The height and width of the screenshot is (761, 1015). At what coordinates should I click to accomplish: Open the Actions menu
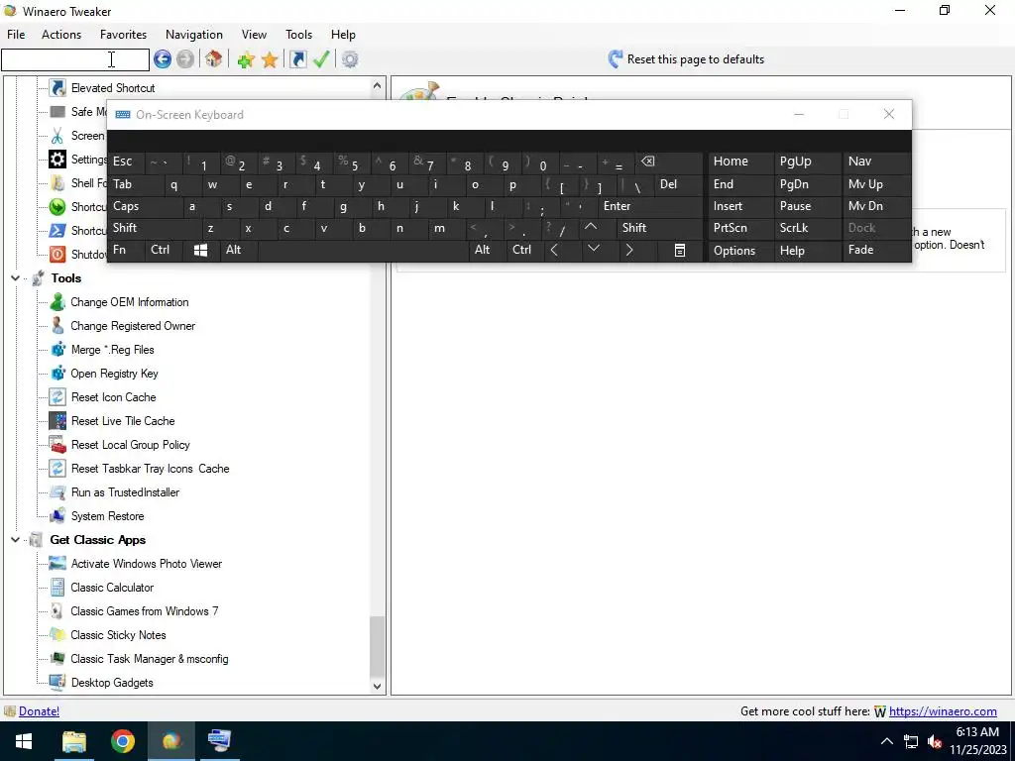point(61,35)
